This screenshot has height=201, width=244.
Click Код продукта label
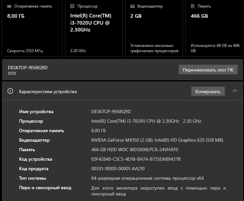click(33, 169)
